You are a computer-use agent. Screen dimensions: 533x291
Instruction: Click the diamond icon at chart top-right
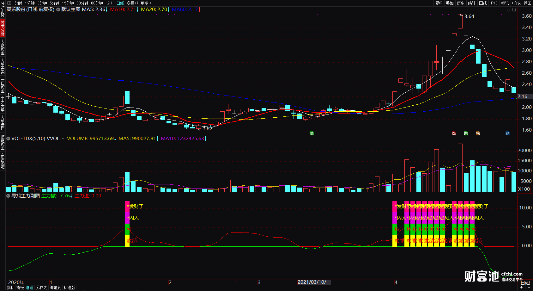coord(508,9)
